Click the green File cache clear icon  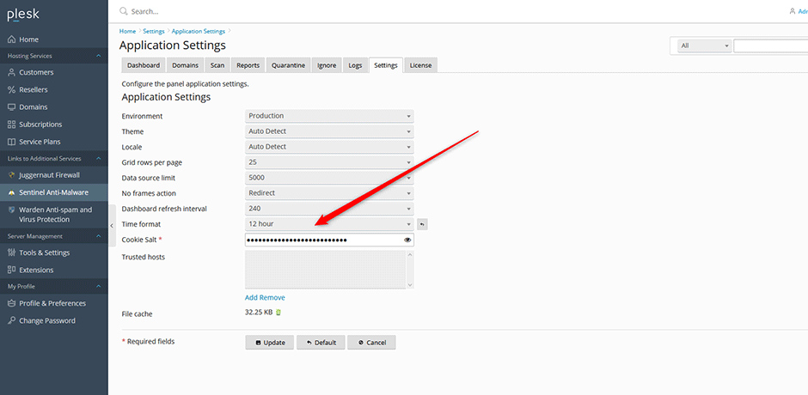point(278,313)
